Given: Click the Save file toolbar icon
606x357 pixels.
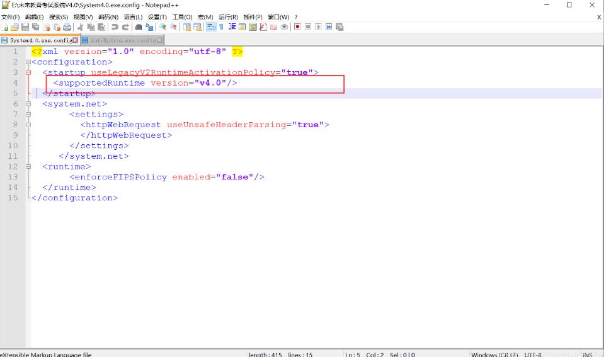Looking at the screenshot, I should pyautogui.click(x=25, y=27).
